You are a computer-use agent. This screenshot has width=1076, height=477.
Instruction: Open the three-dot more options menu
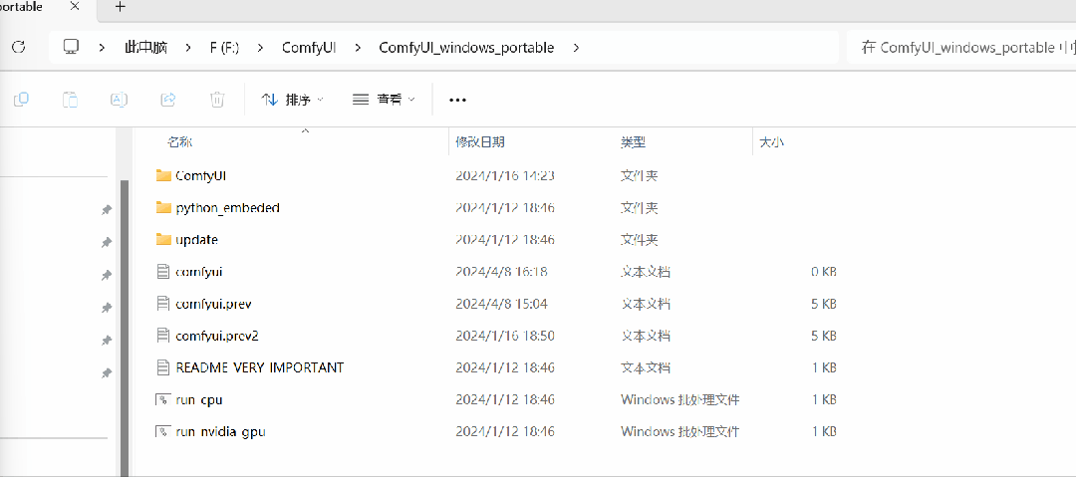[x=457, y=101]
